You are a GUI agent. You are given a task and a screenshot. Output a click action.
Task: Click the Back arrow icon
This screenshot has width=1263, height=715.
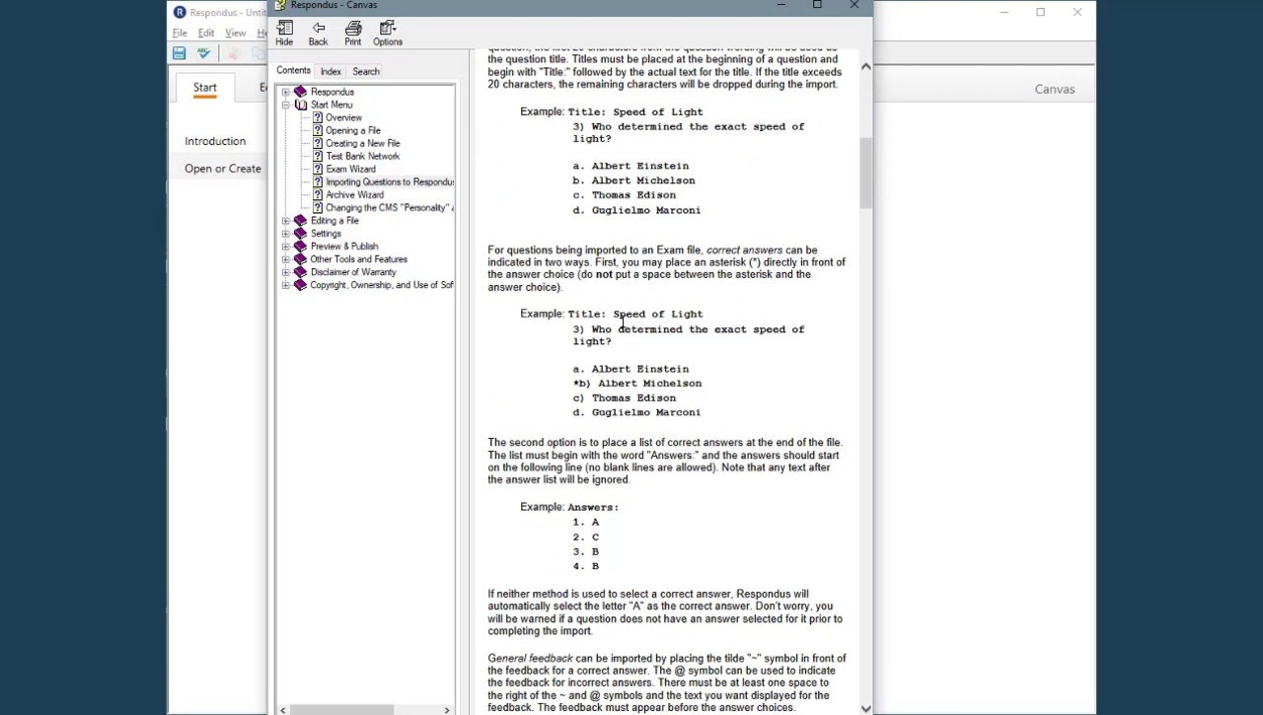pos(318,33)
